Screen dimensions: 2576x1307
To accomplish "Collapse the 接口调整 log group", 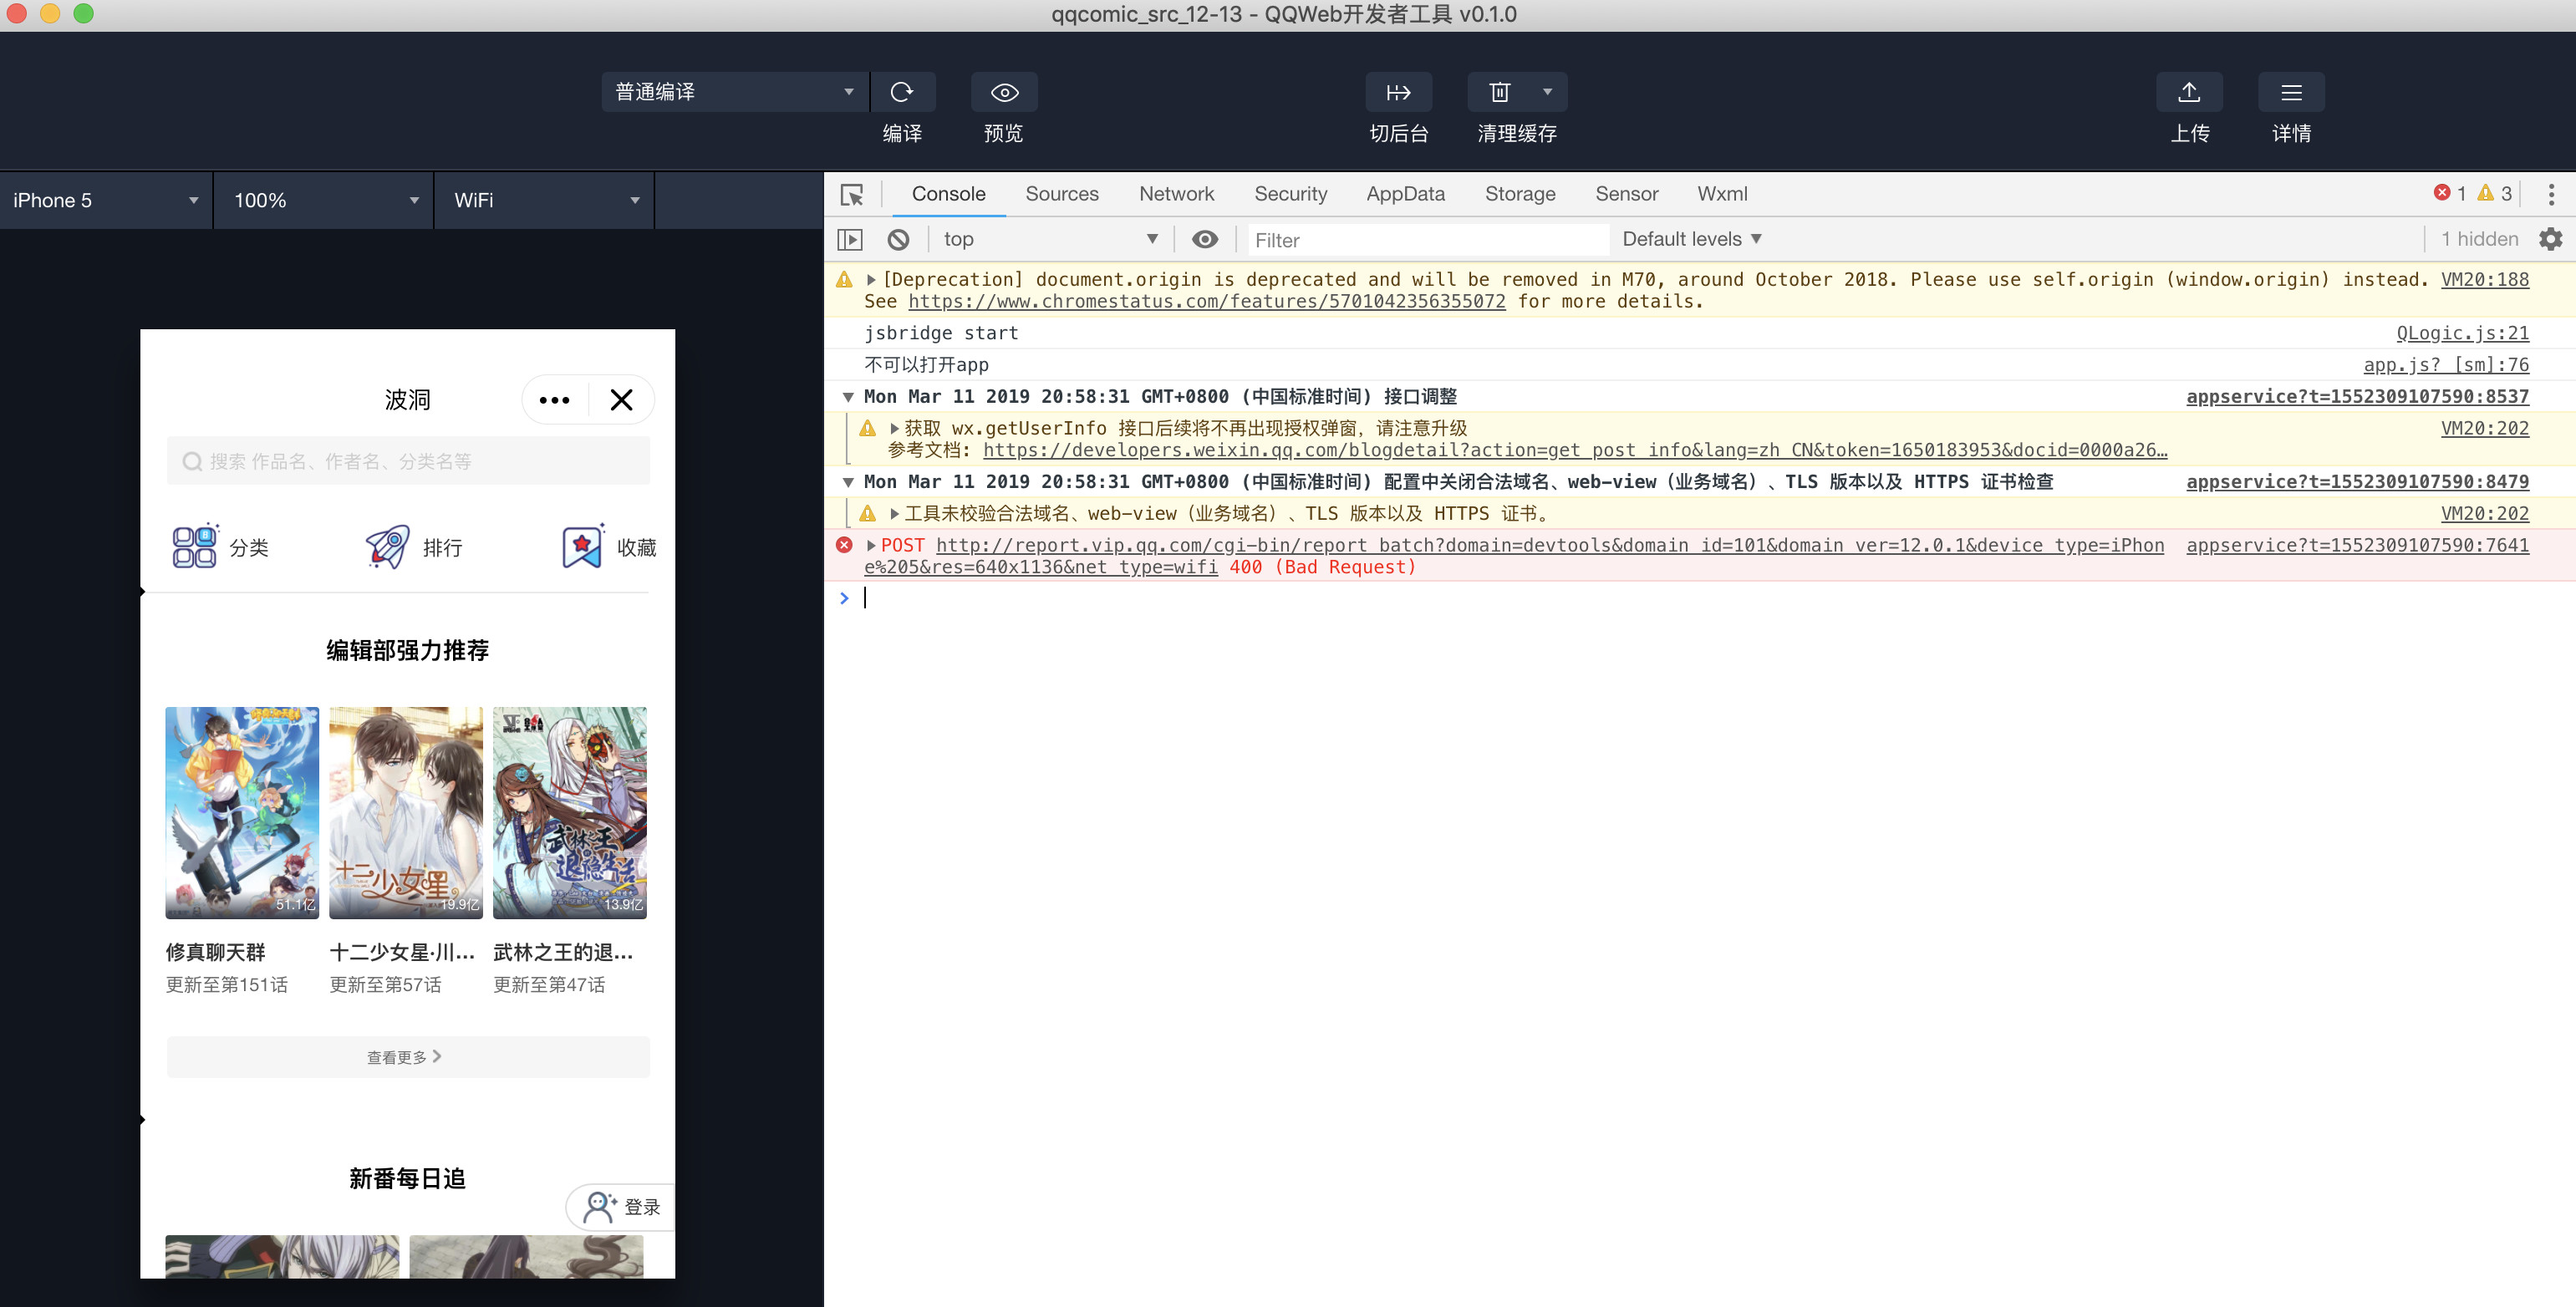I will [x=848, y=397].
